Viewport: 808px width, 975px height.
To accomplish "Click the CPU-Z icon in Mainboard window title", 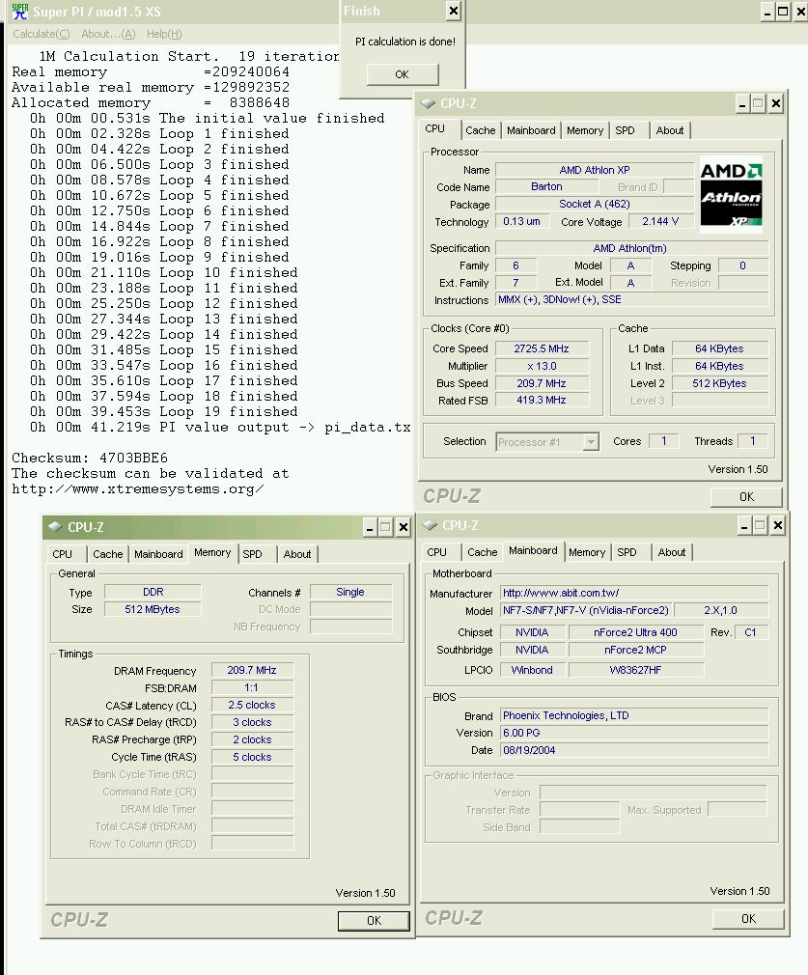I will [x=430, y=525].
